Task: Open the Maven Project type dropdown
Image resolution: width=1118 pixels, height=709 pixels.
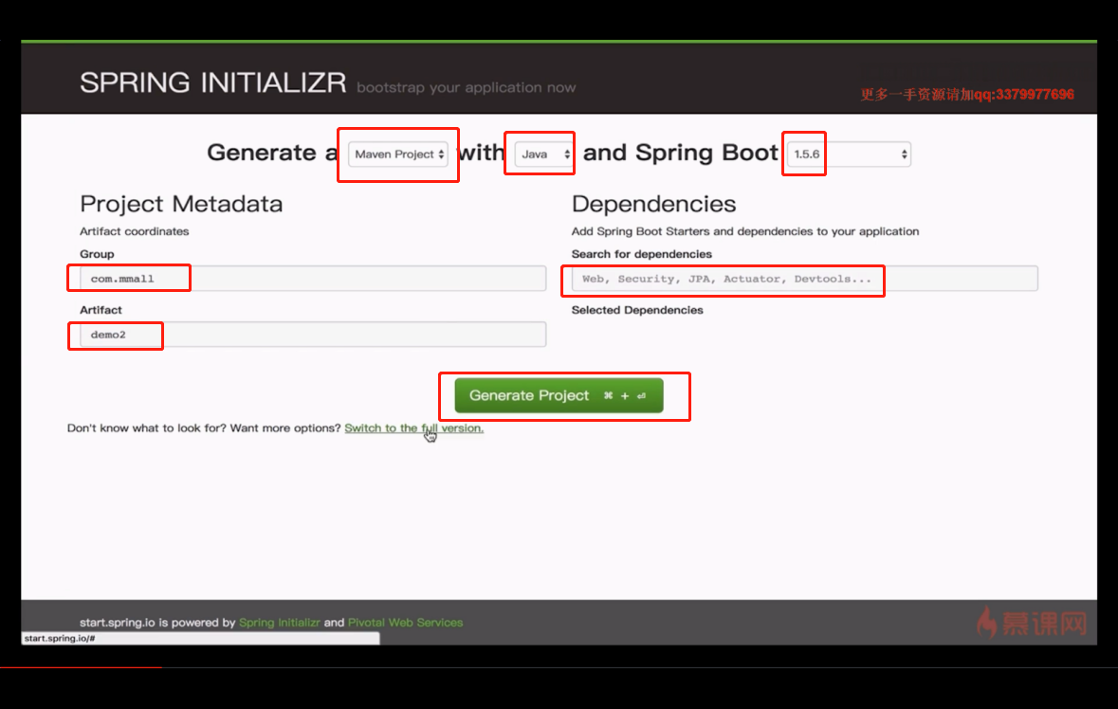Action: coord(398,154)
